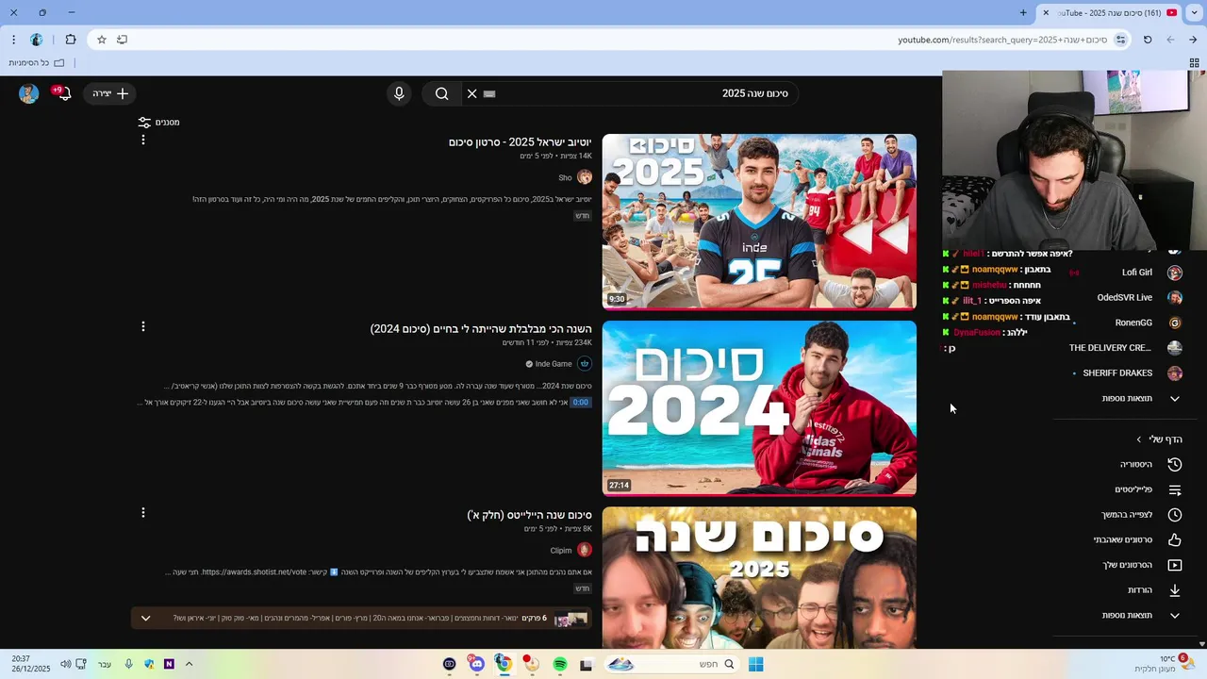Open OdedSVR Live subscription channel
1207x679 pixels.
pyautogui.click(x=1124, y=297)
